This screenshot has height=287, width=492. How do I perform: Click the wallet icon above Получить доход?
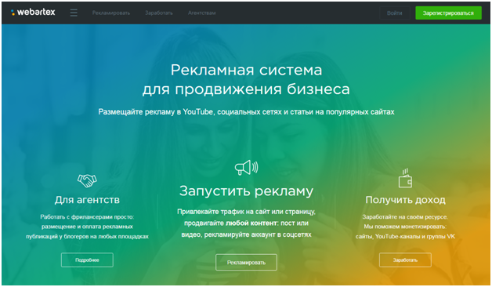(405, 178)
